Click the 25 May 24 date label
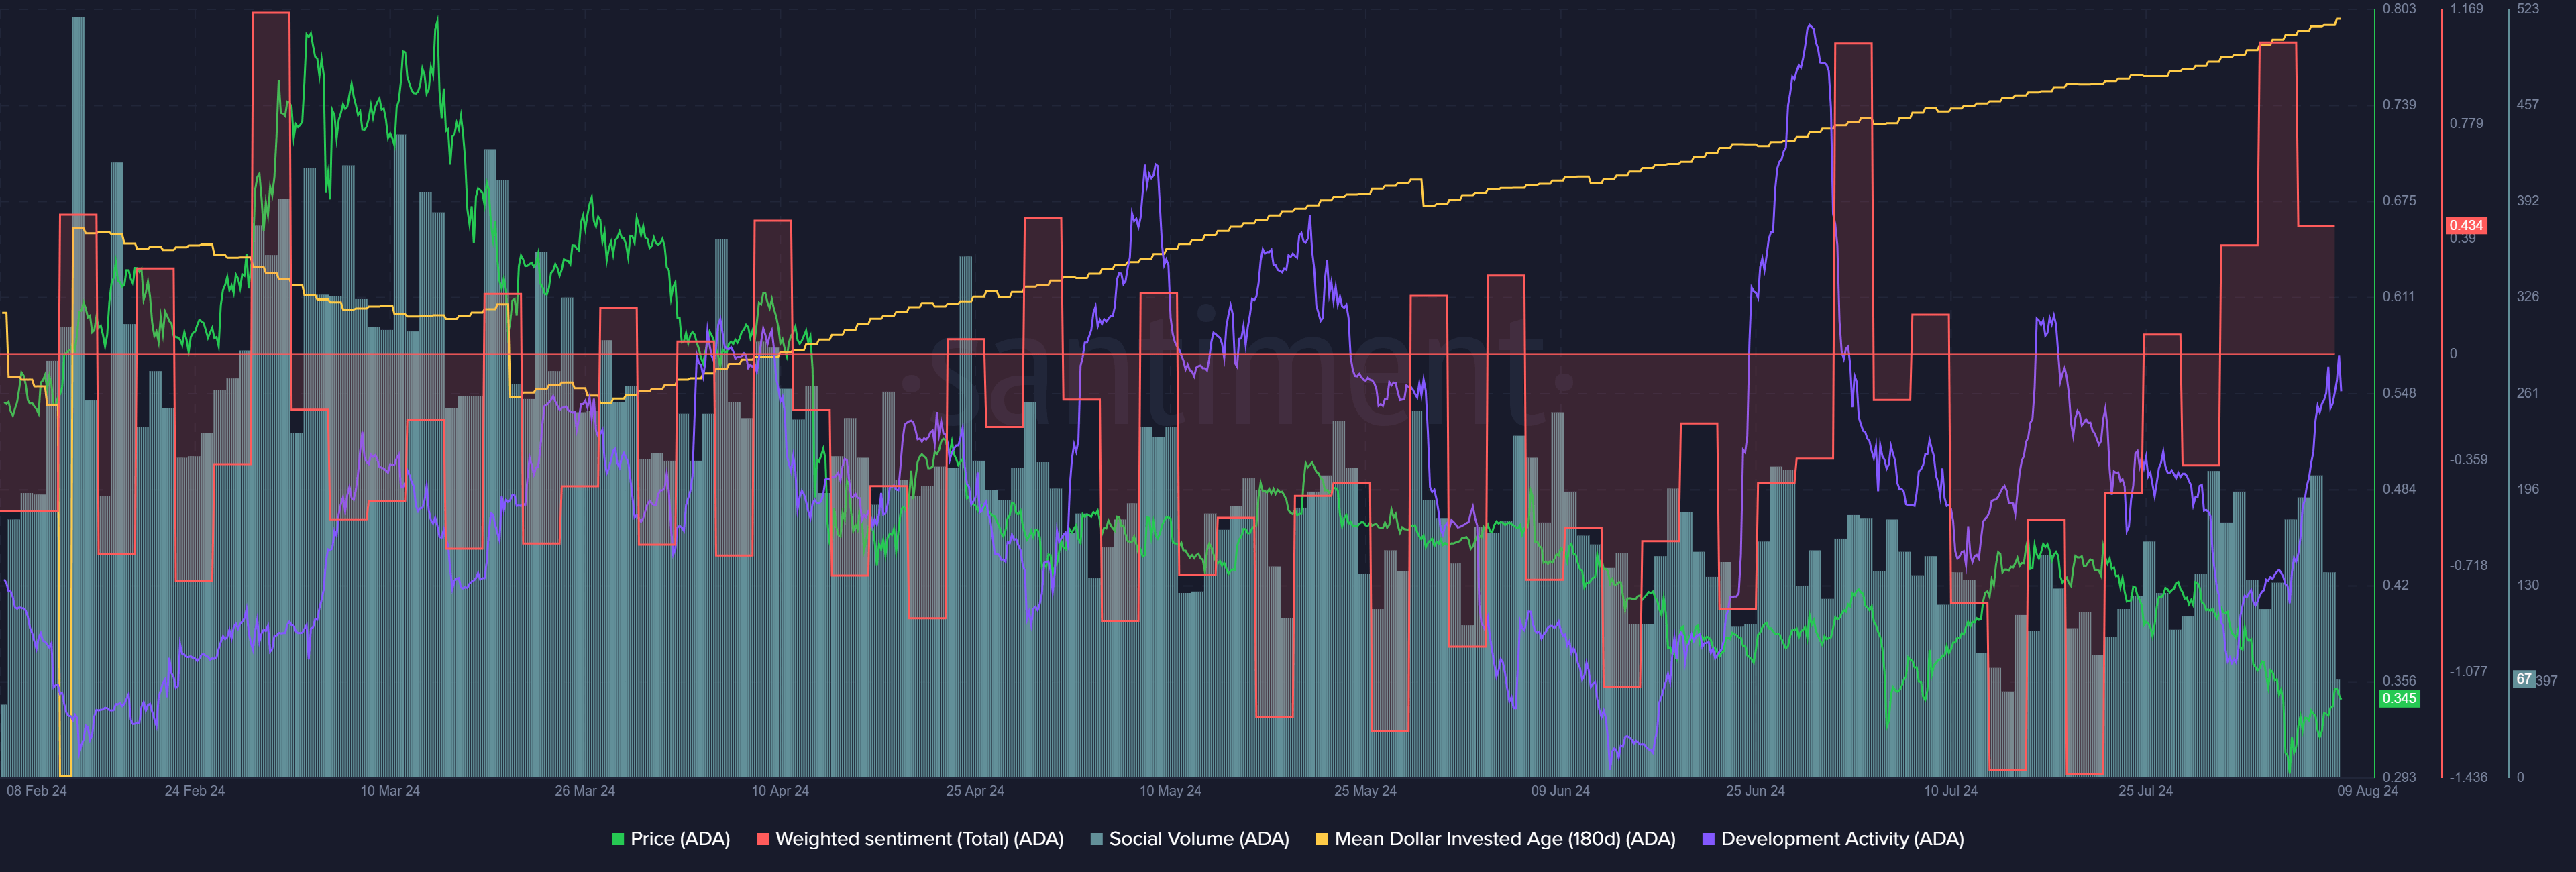This screenshot has width=2576, height=872. click(x=1365, y=791)
